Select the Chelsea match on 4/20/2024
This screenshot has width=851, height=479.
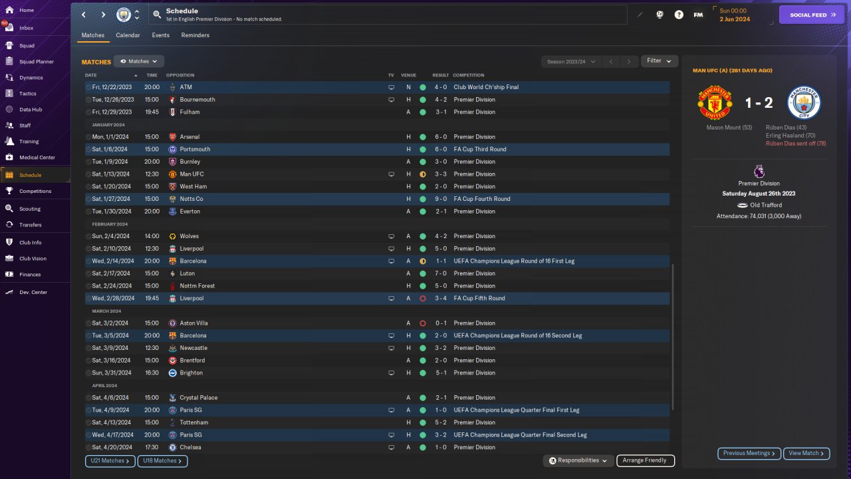pyautogui.click(x=377, y=448)
